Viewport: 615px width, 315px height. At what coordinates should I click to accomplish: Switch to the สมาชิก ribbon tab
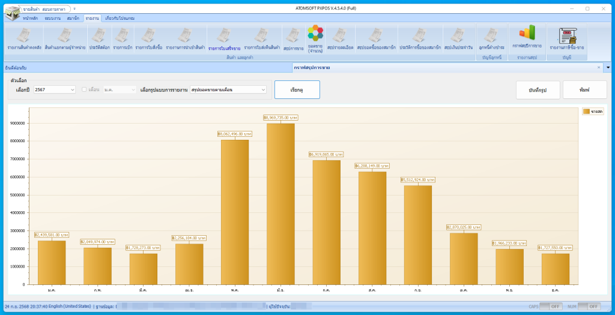pyautogui.click(x=73, y=19)
